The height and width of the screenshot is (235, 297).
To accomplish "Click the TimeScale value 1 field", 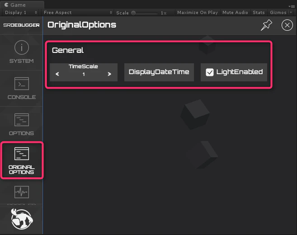I will click(84, 75).
